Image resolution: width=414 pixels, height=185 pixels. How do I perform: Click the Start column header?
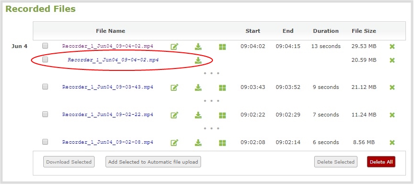(253, 31)
